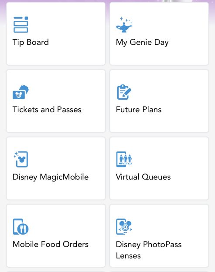Tap the genie lamp icon
This screenshot has height=272, width=215.
tap(124, 25)
